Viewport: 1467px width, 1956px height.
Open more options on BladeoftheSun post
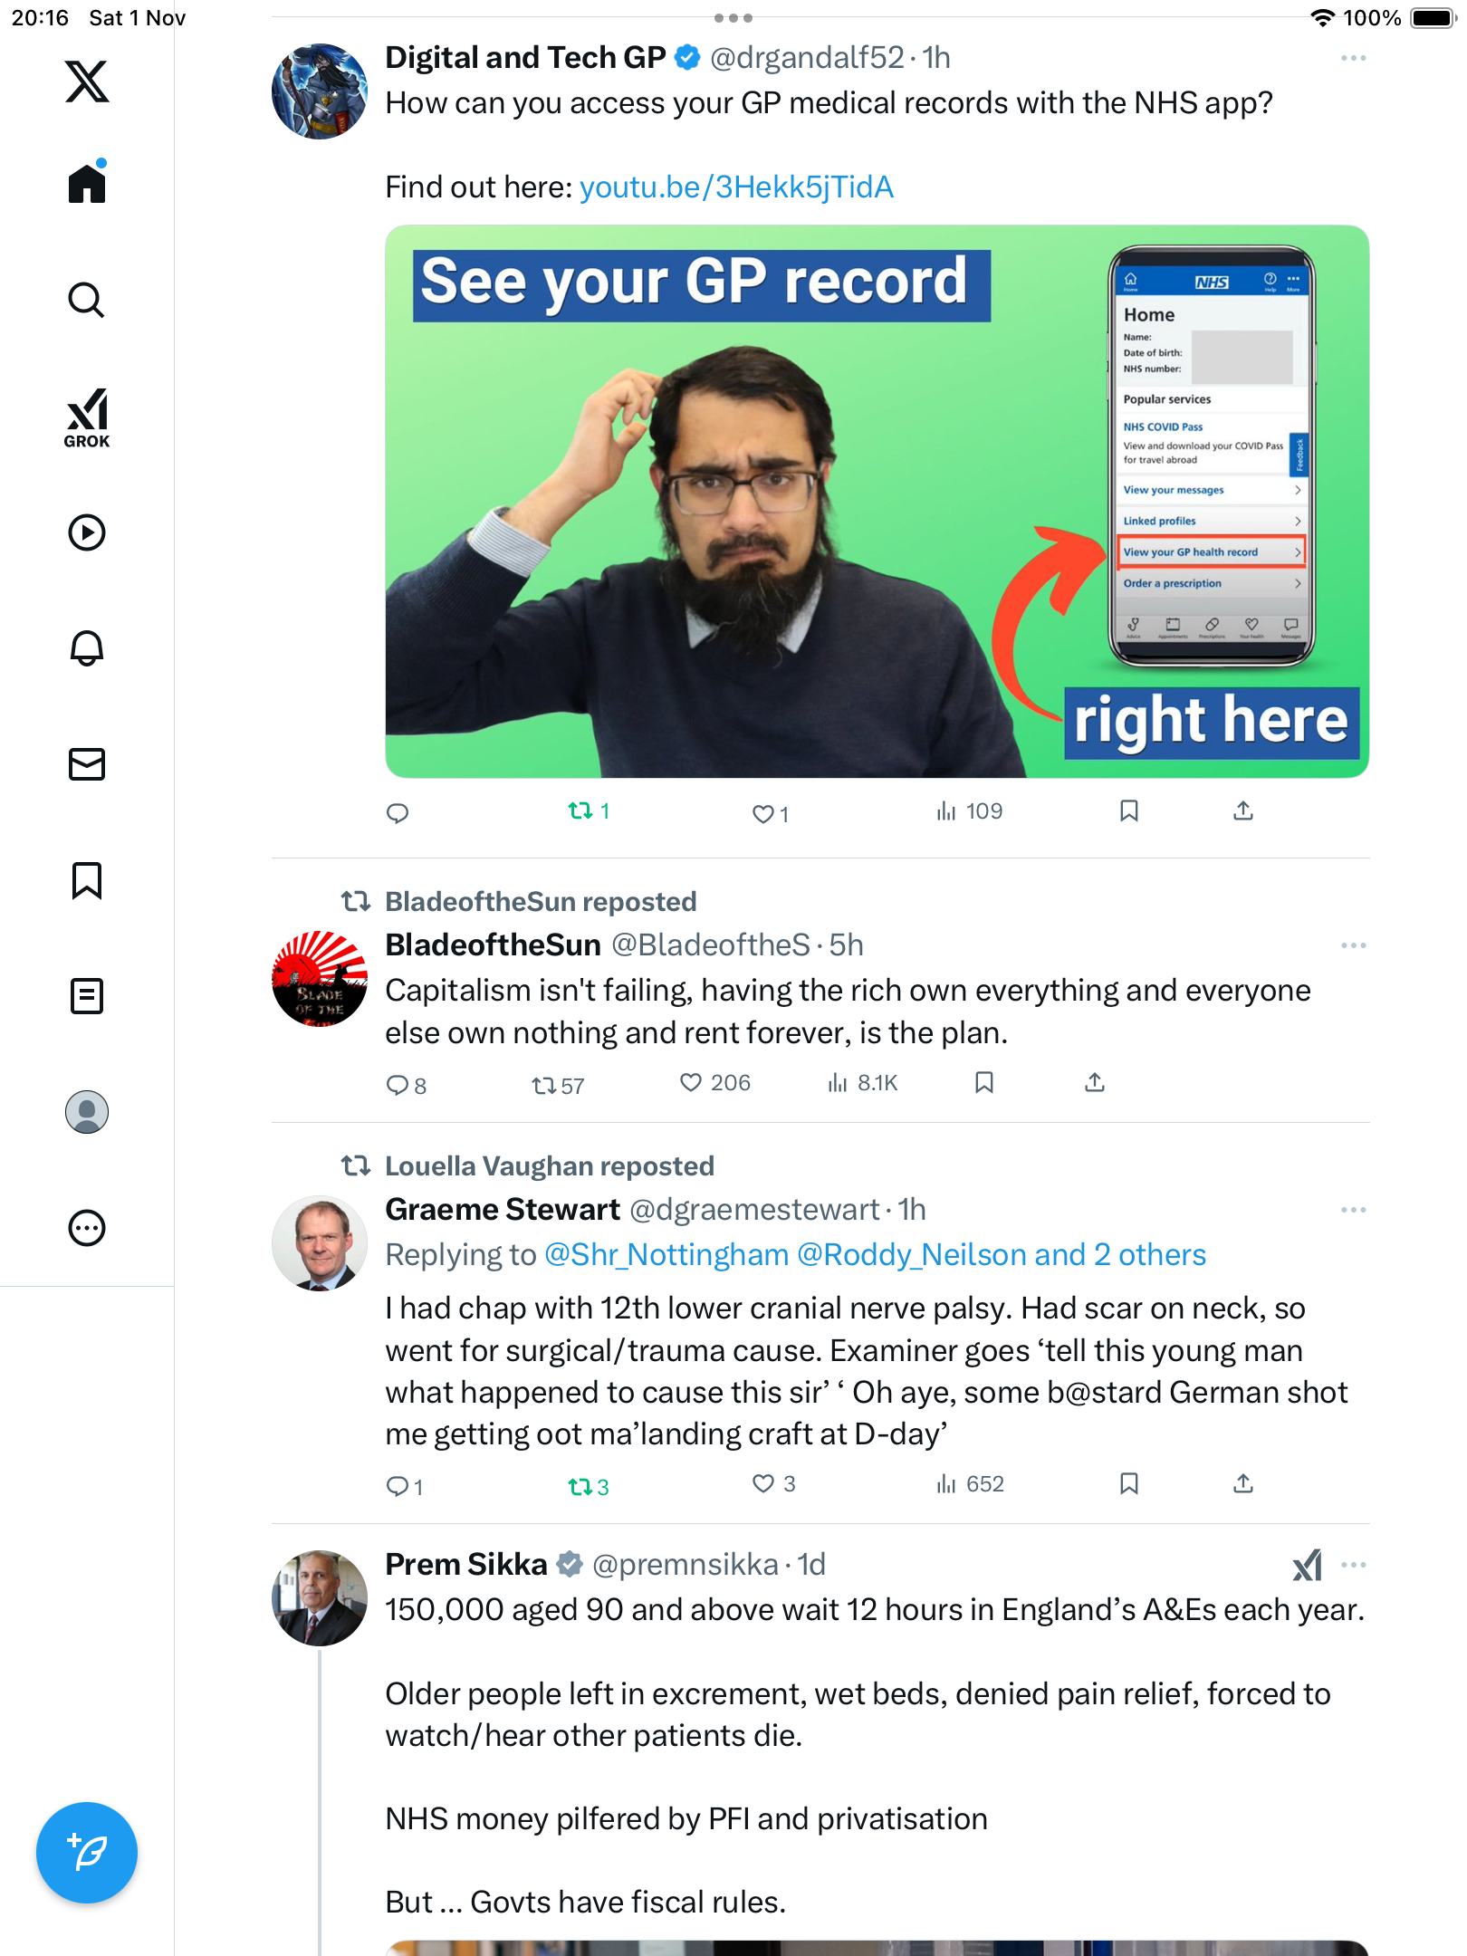tap(1353, 945)
